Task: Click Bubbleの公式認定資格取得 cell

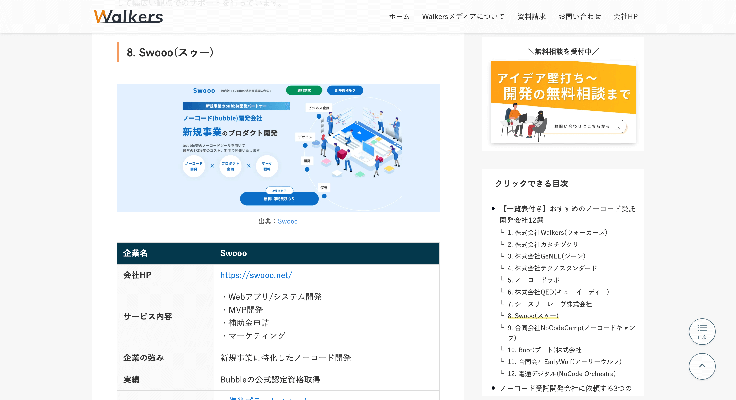Action: 326,380
